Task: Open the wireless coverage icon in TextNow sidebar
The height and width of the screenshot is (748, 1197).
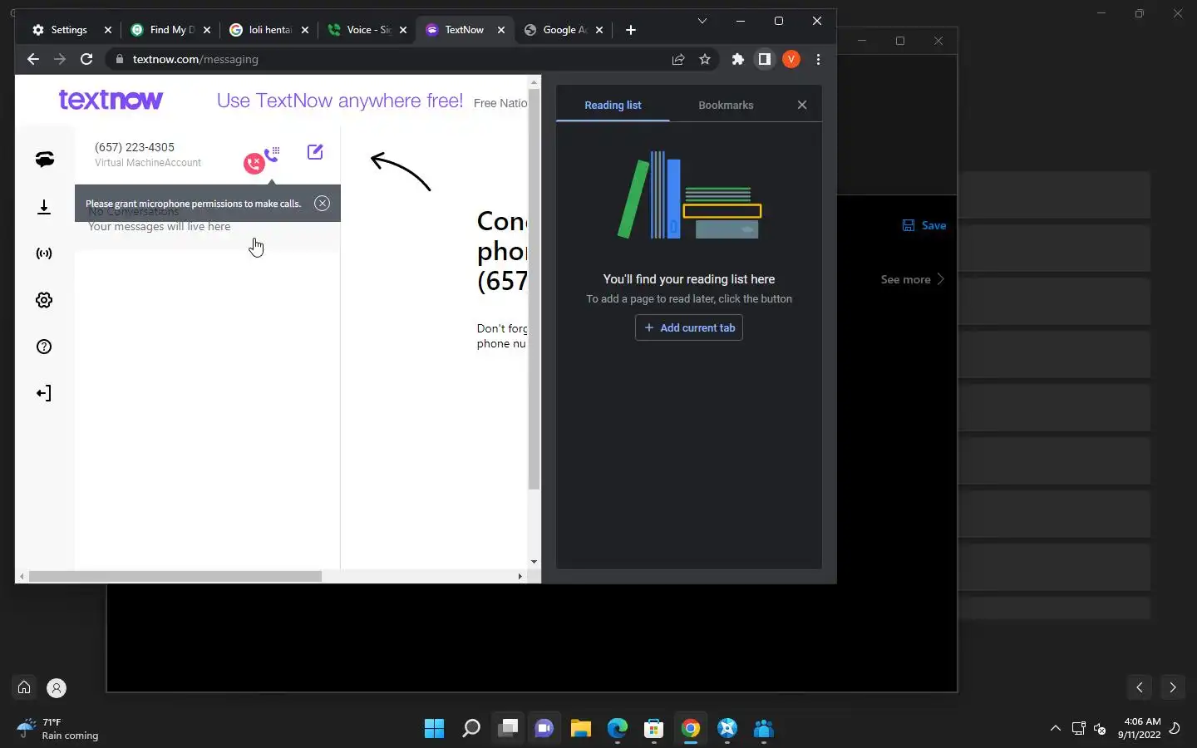Action: [x=44, y=253]
